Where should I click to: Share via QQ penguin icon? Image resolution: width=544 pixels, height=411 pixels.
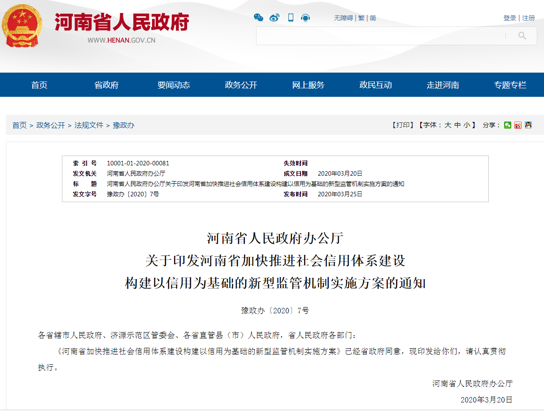click(528, 125)
